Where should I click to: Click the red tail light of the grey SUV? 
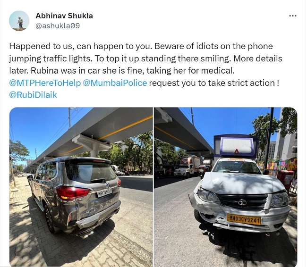[72, 192]
